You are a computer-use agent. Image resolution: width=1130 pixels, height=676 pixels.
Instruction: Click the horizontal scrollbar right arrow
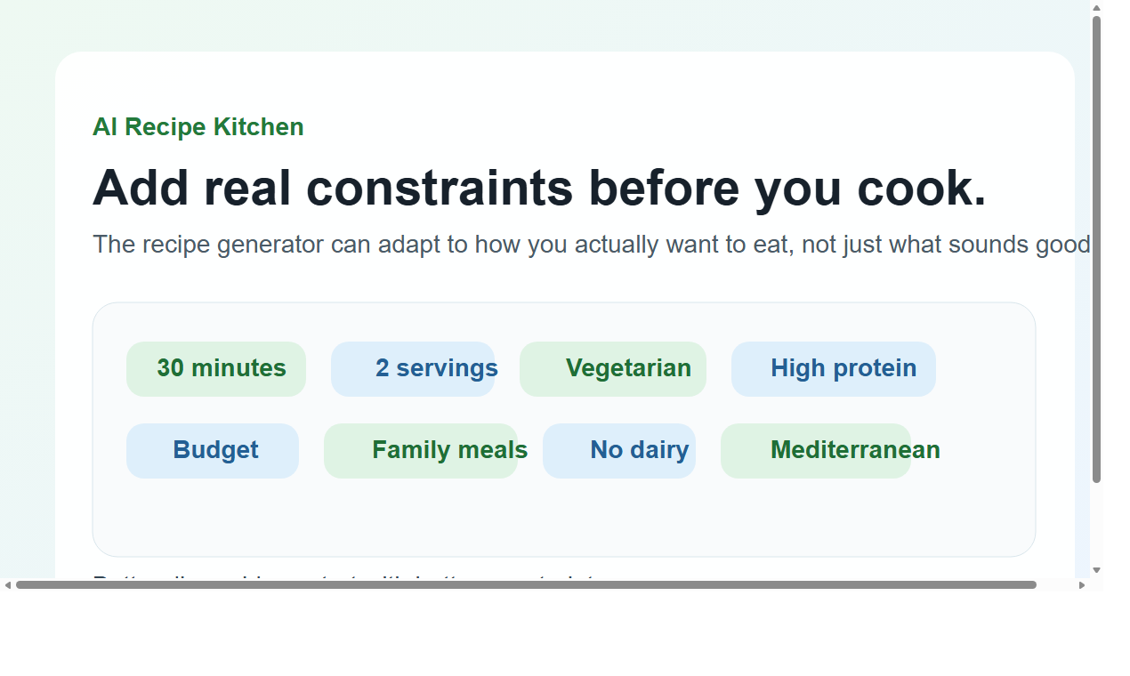[1082, 584]
